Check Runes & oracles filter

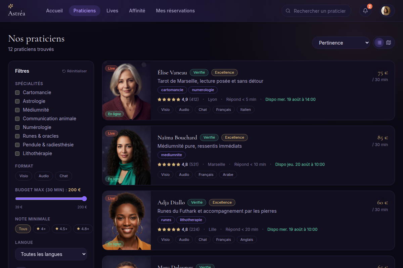[x=17, y=136]
